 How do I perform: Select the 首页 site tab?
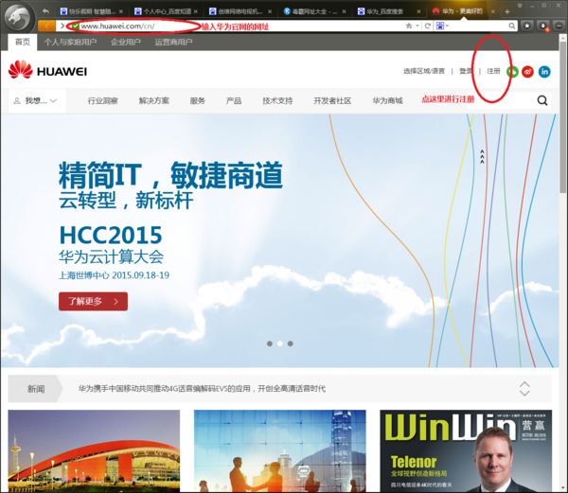coord(23,42)
